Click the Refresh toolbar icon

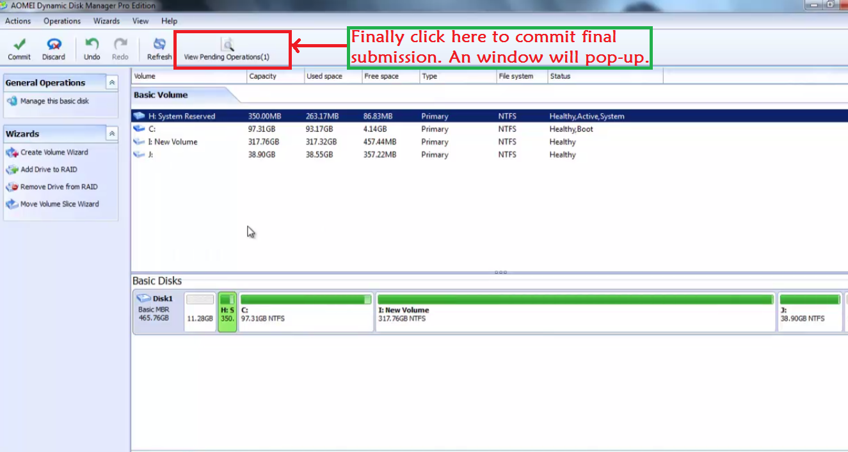pyautogui.click(x=159, y=44)
